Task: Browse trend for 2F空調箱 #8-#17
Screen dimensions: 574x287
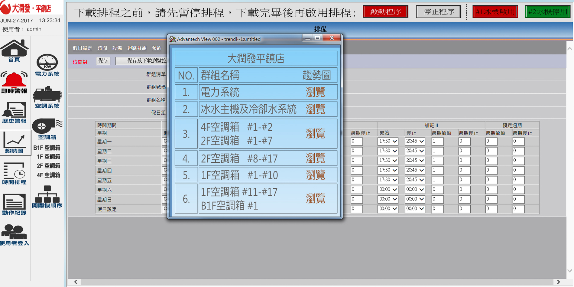Action: [315, 158]
